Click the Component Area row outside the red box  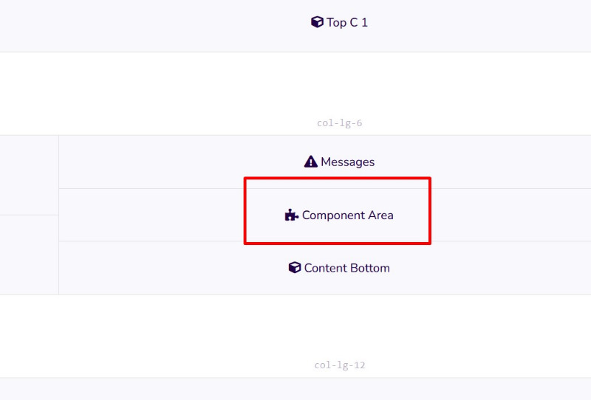pyautogui.click(x=151, y=215)
